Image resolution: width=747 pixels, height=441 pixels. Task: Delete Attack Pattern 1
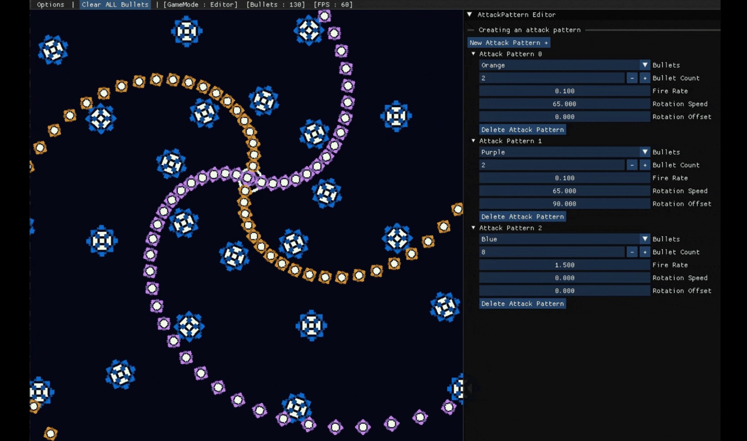coord(522,217)
